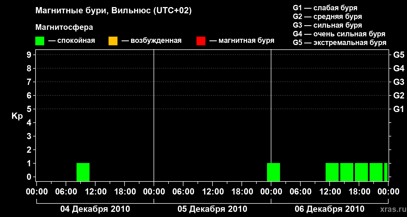Click '06:00' time label under 04 December
The height and width of the screenshot is (217, 407).
coord(66,192)
